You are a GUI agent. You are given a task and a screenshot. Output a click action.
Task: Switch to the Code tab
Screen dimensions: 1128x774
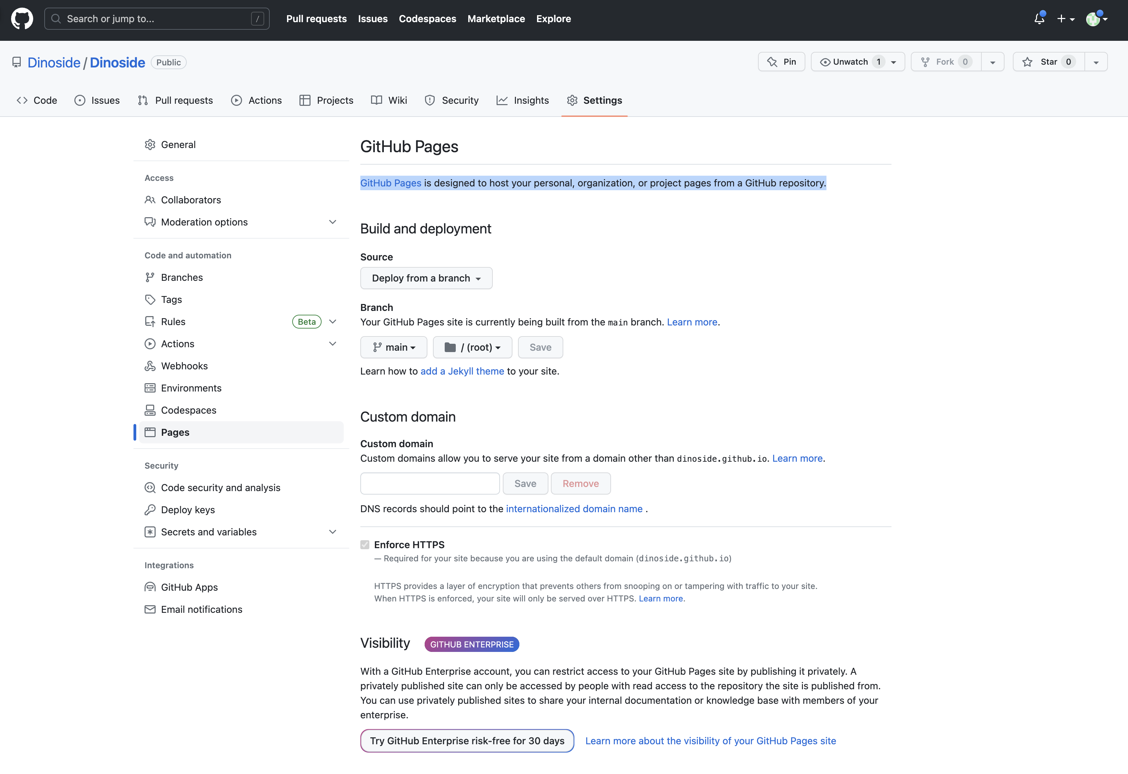[x=37, y=101]
